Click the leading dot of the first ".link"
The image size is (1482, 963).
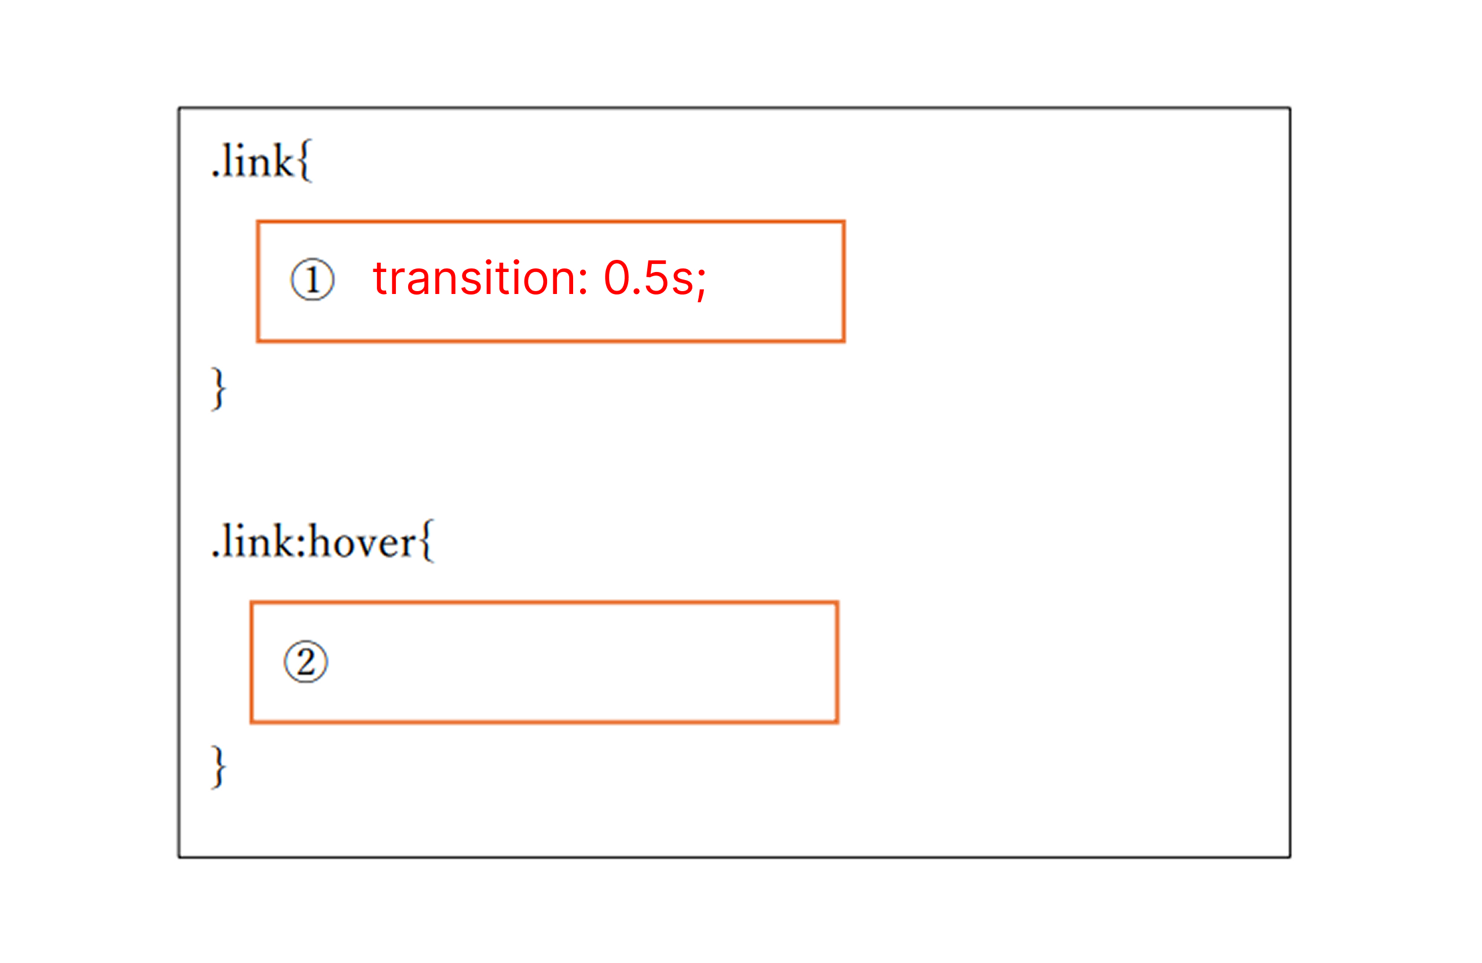point(215,174)
